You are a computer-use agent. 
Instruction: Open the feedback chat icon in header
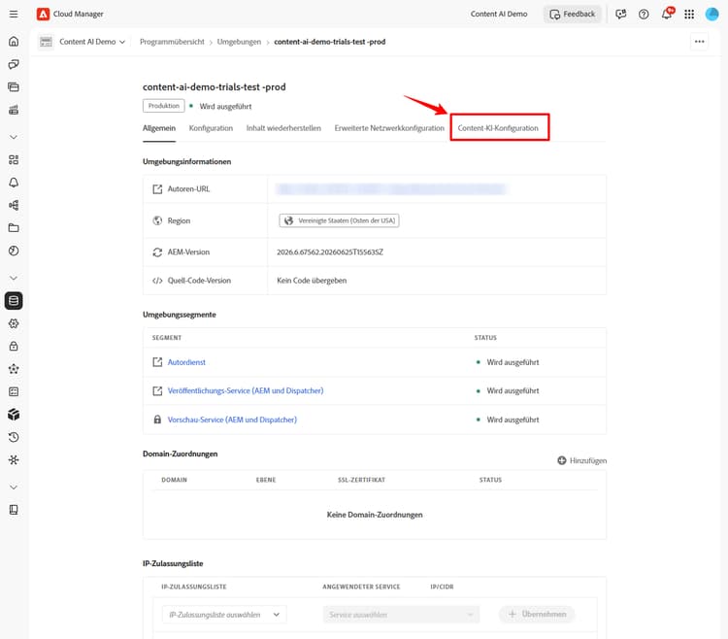[621, 14]
